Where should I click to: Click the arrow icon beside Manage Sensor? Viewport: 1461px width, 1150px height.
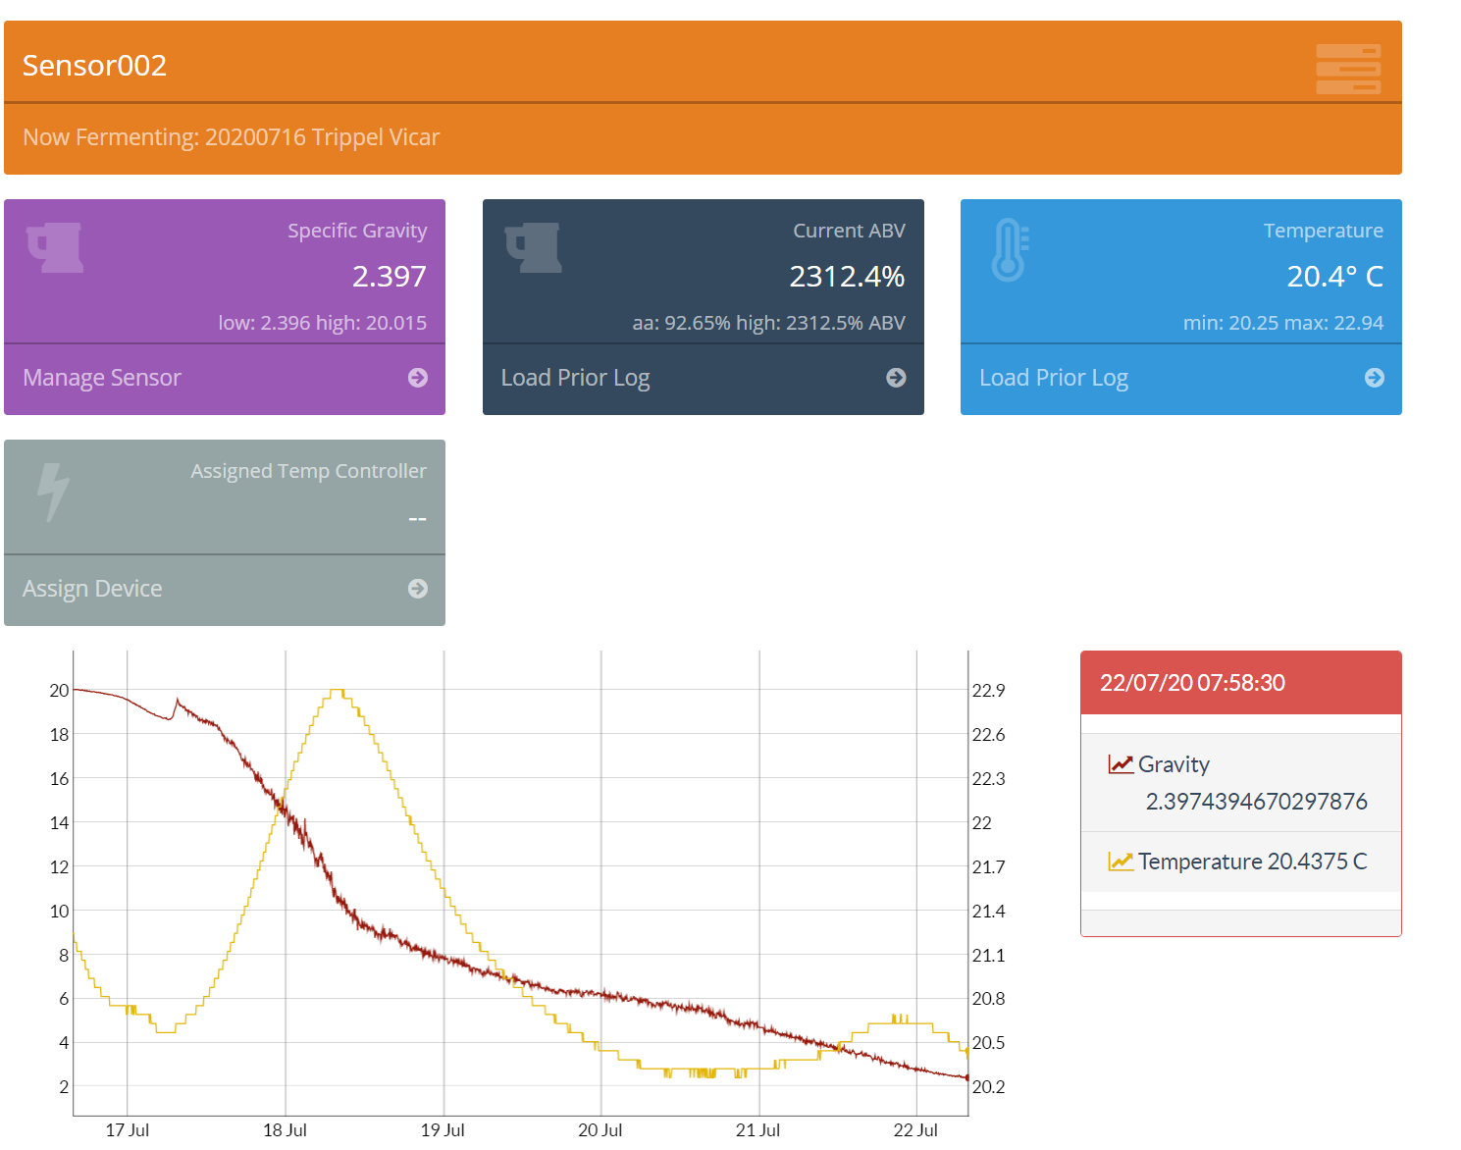click(x=418, y=378)
